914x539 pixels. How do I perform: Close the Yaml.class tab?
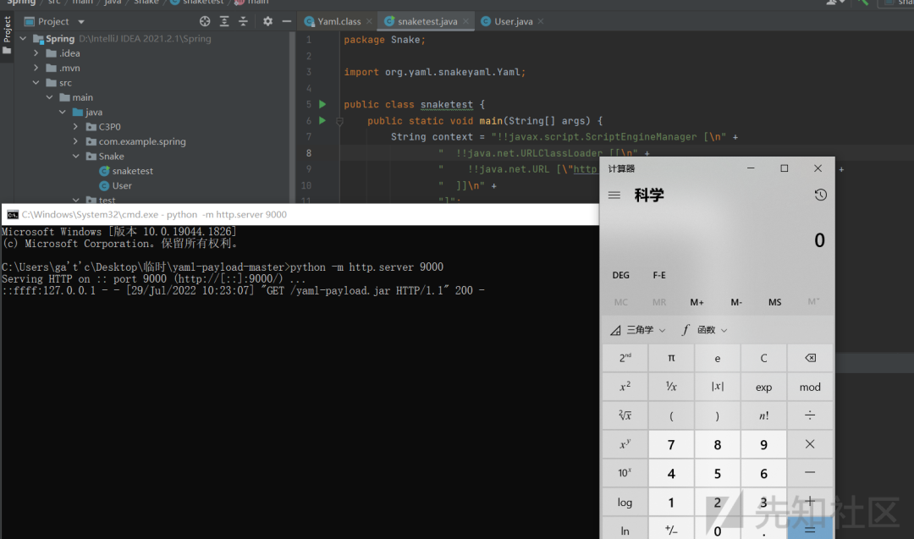point(369,21)
